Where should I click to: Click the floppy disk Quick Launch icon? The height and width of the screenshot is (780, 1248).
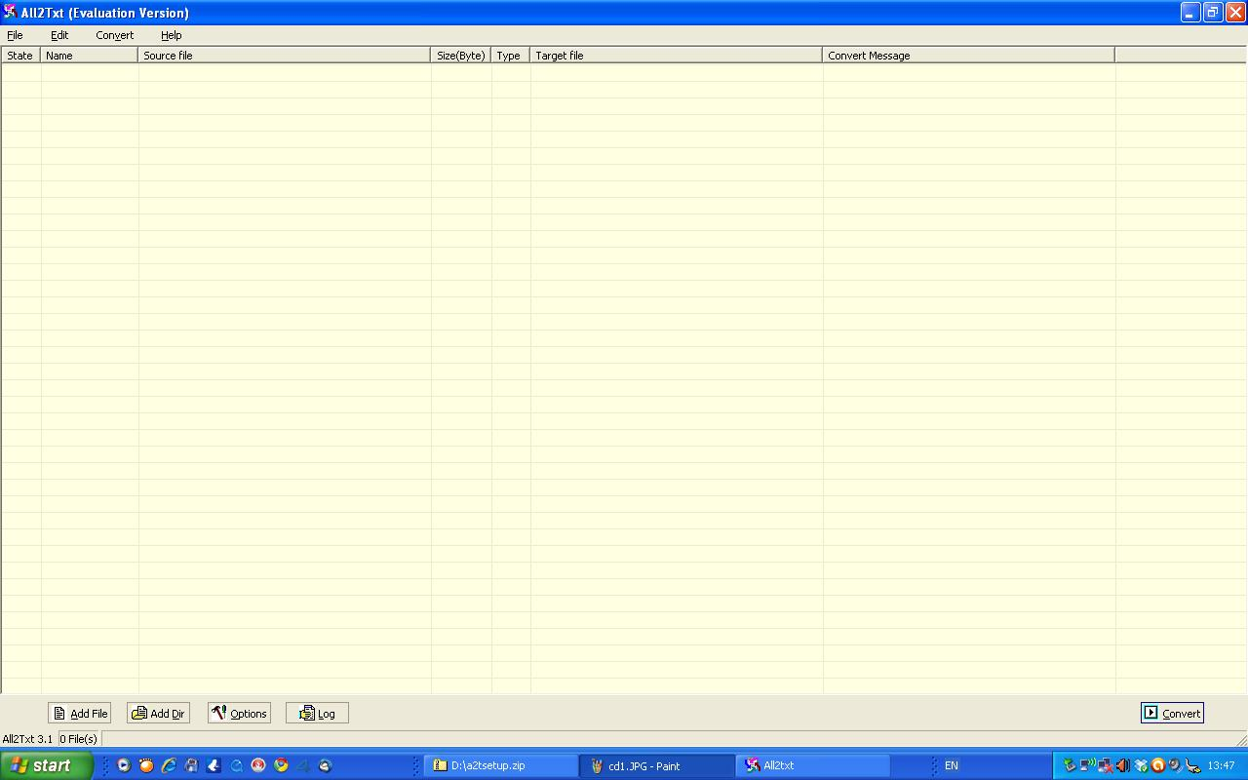click(191, 765)
